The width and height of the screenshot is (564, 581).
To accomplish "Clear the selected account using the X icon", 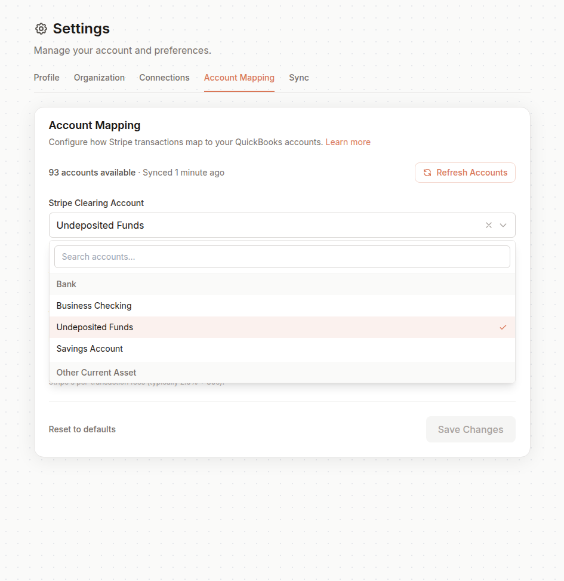I will [x=488, y=225].
